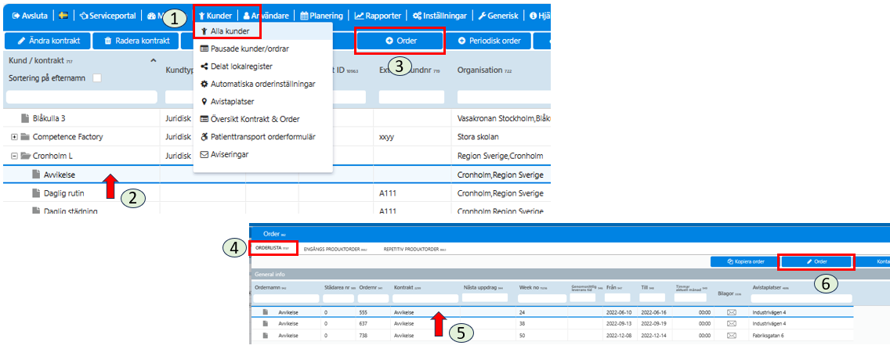Switch to REPETITIV PRODUKTORDER tab

click(415, 249)
